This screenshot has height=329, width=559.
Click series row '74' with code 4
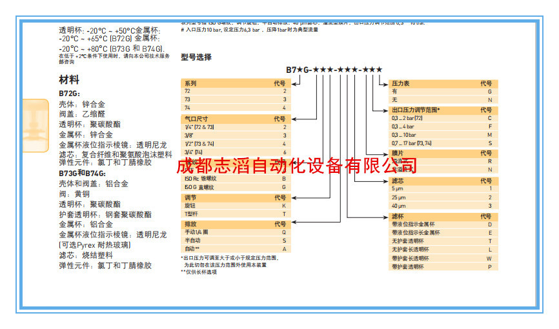(236, 108)
